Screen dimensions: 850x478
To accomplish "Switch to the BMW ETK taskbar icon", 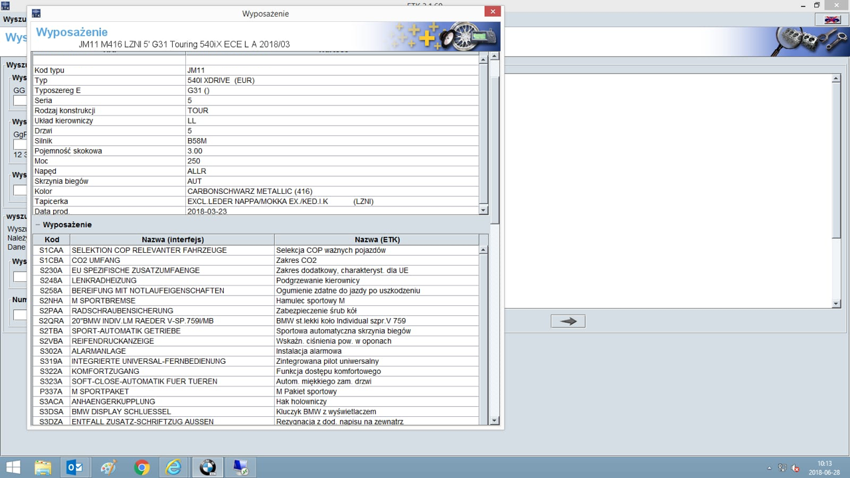I will (208, 467).
